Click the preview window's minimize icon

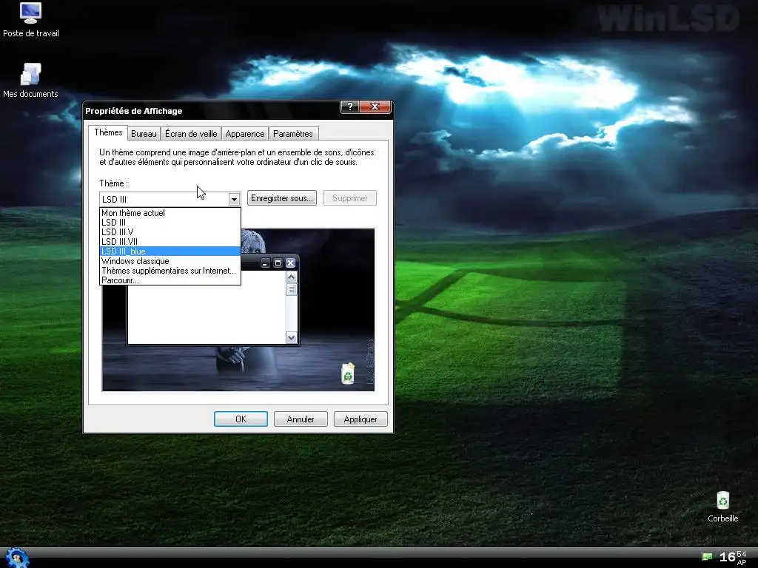click(x=265, y=263)
